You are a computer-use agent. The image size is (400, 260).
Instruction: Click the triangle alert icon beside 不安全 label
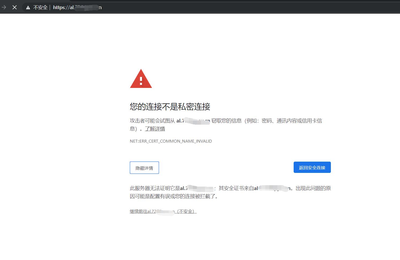coord(28,7)
